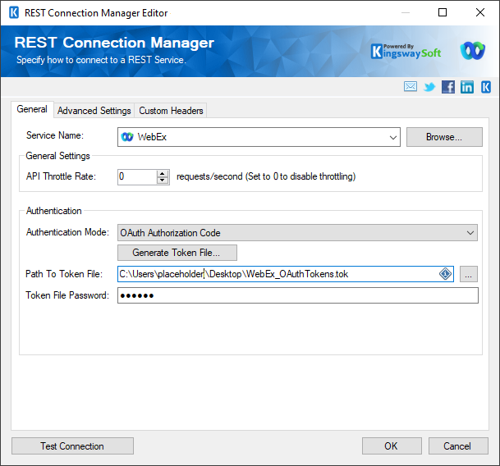The width and height of the screenshot is (500, 466).
Task: Click the Browse... button
Action: click(x=444, y=137)
